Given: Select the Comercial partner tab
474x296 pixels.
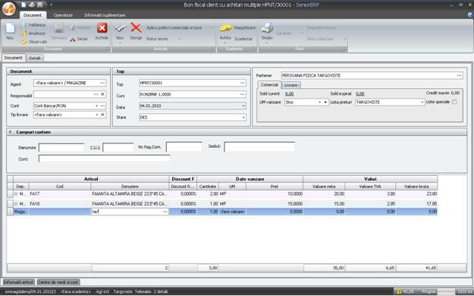Looking at the screenshot, I should pyautogui.click(x=269, y=85).
